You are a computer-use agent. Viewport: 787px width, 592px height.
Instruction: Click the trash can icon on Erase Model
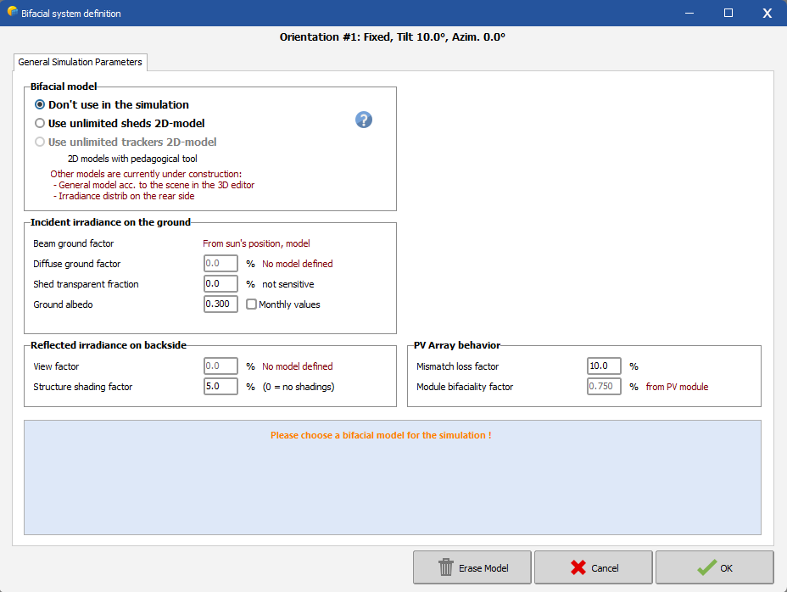point(446,567)
